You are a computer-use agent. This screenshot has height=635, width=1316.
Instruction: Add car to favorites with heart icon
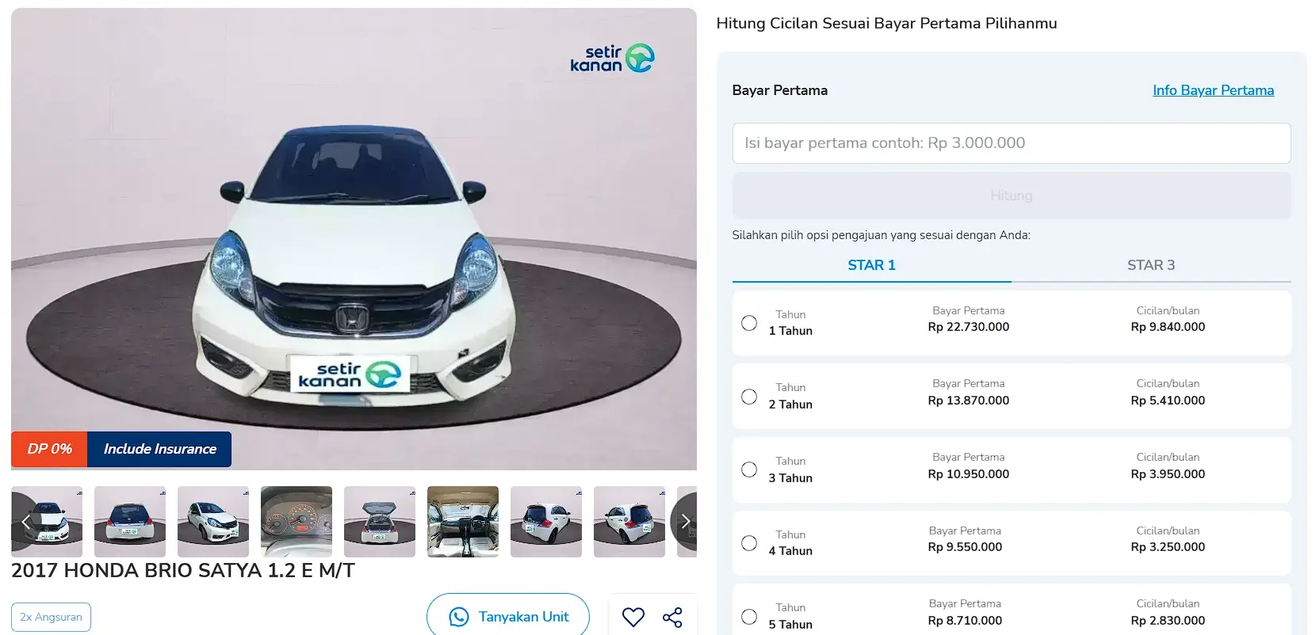(633, 617)
